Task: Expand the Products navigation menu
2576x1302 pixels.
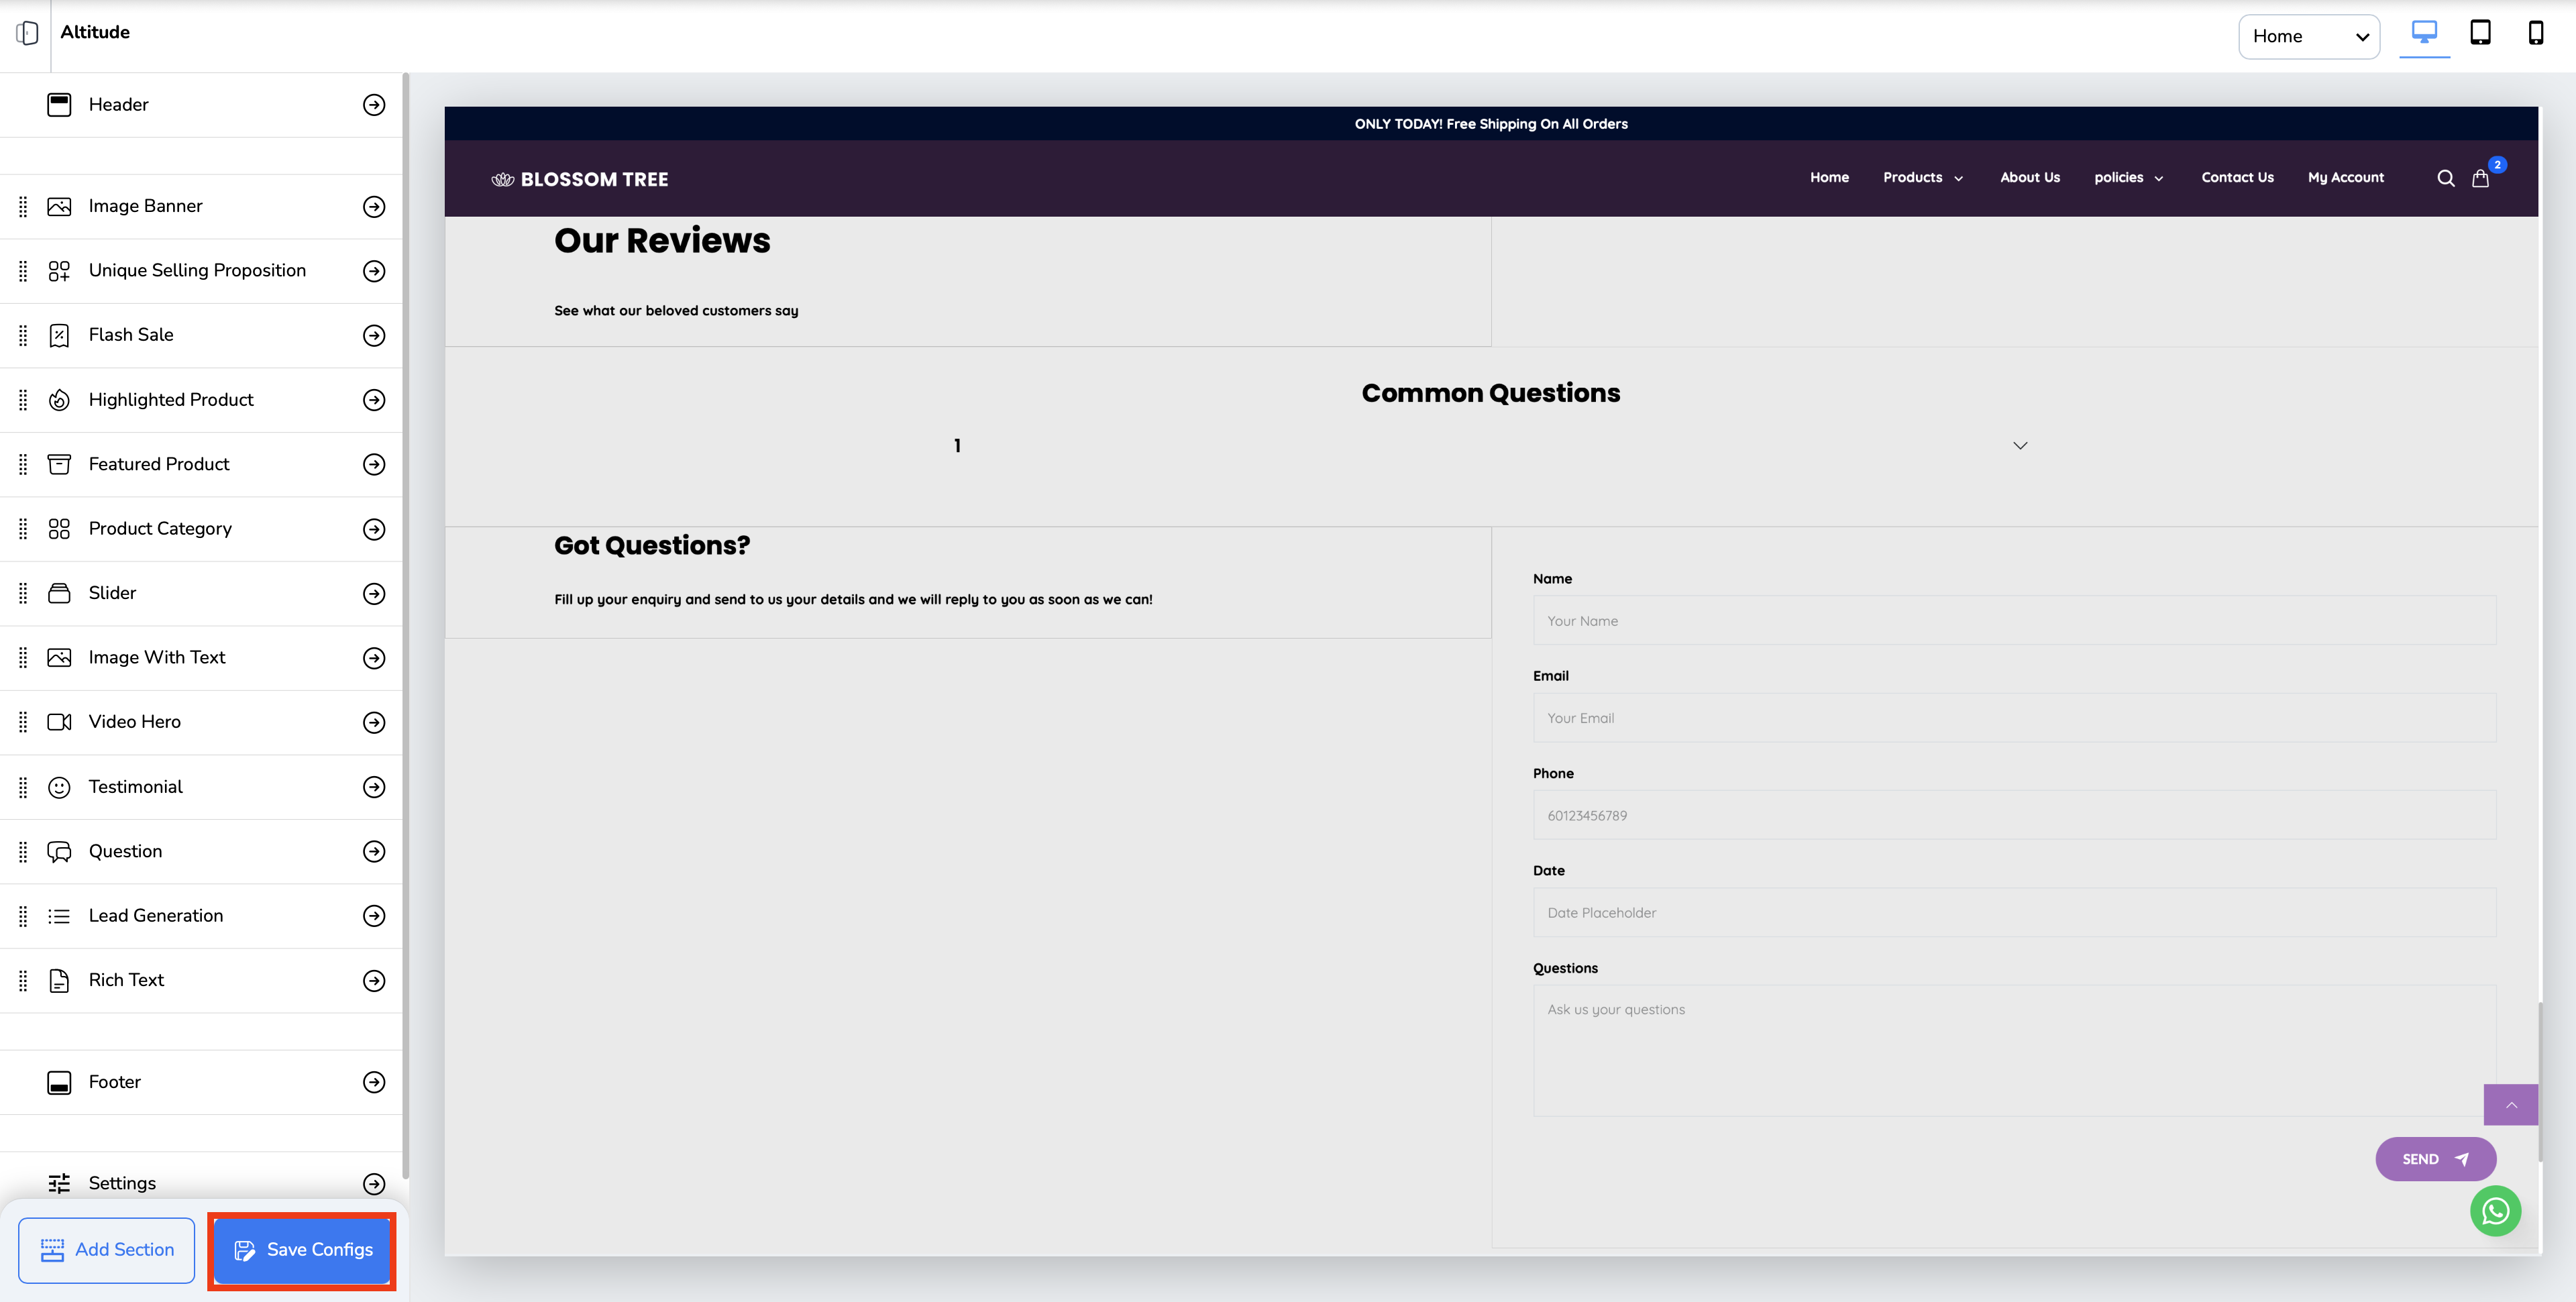Action: 1922,178
